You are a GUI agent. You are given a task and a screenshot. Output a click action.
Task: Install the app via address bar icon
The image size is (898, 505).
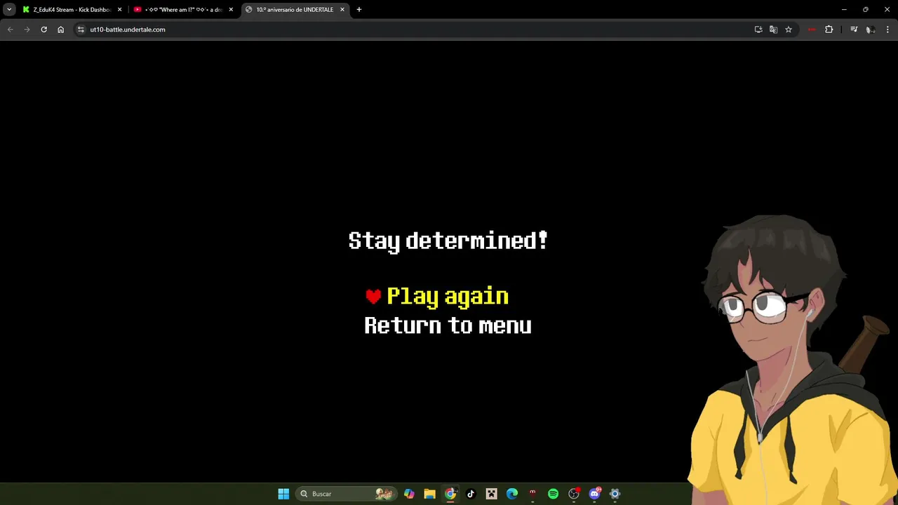(758, 29)
